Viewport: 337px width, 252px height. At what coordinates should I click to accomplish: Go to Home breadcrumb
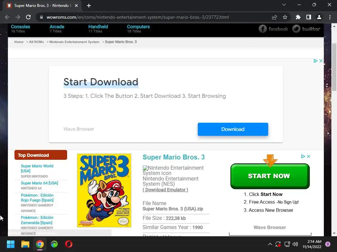(x=19, y=42)
